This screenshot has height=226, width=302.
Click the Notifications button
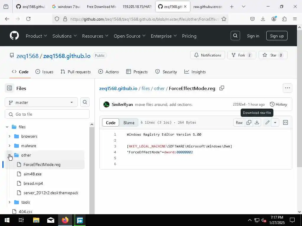click(207, 55)
